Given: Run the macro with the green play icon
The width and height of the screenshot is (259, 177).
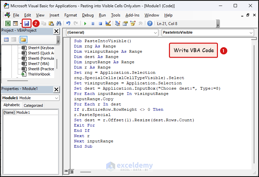Looking at the screenshot, I should (x=85, y=23).
